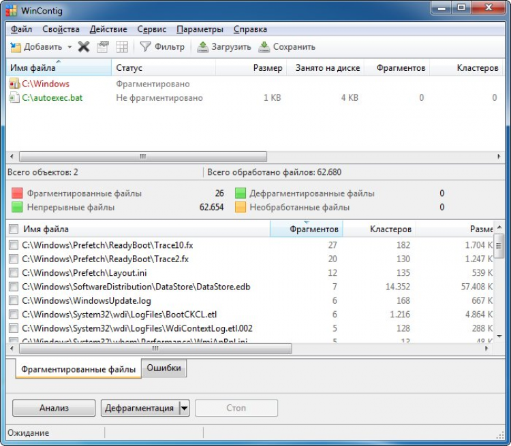Click the Сохранить download icon
The image size is (511, 446).
point(264,47)
